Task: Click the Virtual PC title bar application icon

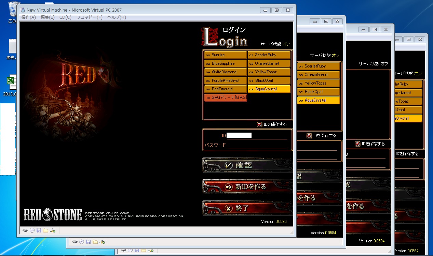Action: click(x=23, y=10)
